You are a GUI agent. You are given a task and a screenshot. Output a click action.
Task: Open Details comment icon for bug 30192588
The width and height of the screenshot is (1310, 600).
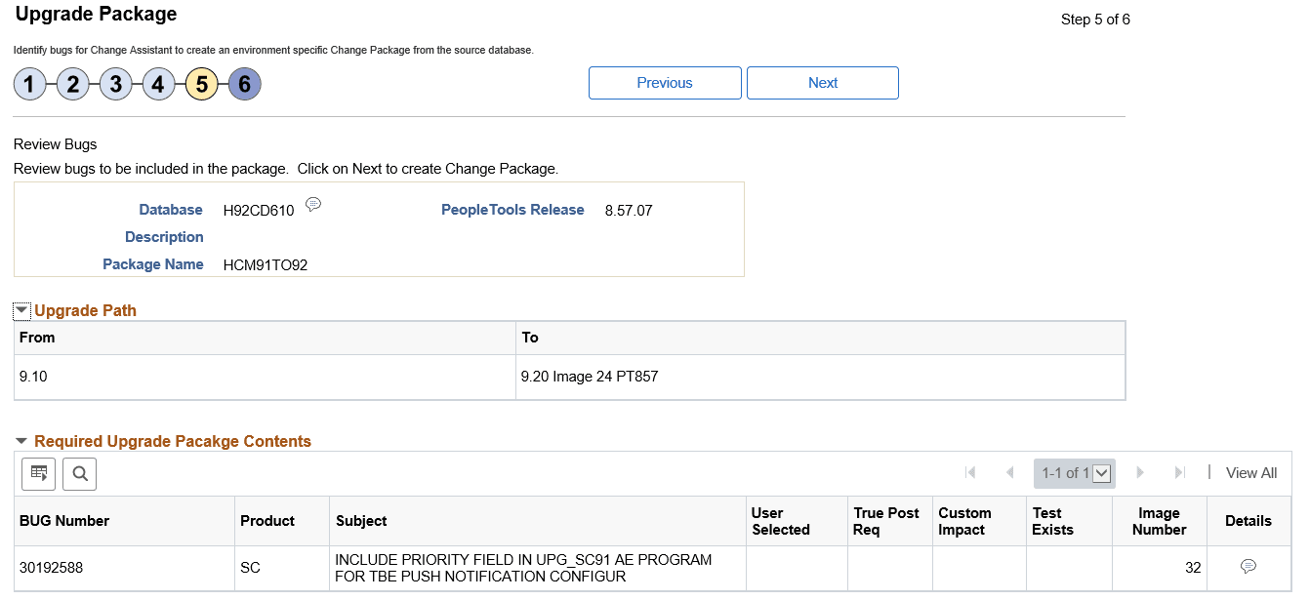coord(1250,568)
